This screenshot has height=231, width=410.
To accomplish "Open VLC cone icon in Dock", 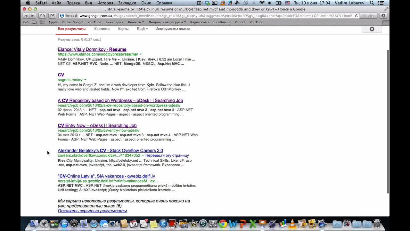I will click(x=292, y=223).
